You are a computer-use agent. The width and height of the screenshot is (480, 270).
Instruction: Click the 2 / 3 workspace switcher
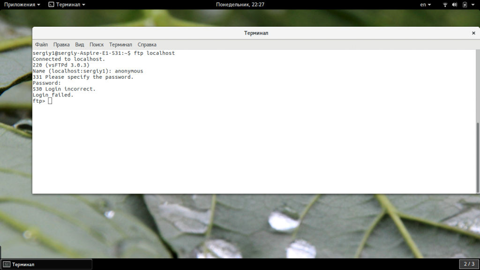(x=469, y=264)
